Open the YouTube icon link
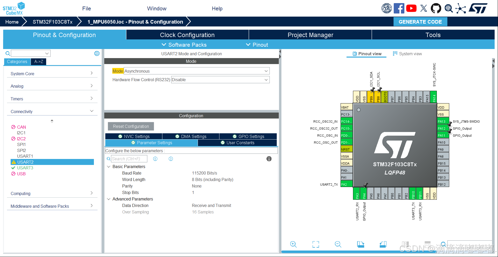 coord(411,8)
